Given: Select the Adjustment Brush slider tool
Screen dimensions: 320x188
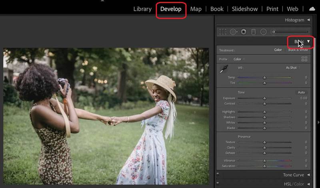Looking at the screenshot, I should click(290, 32).
